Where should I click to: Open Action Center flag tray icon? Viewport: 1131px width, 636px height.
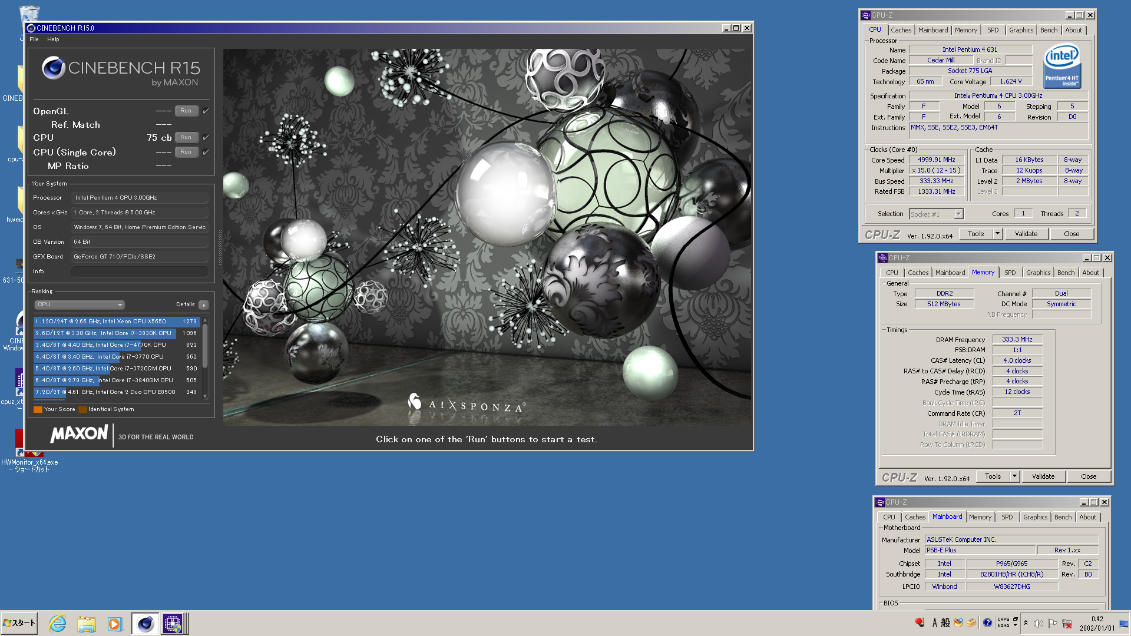point(1052,623)
